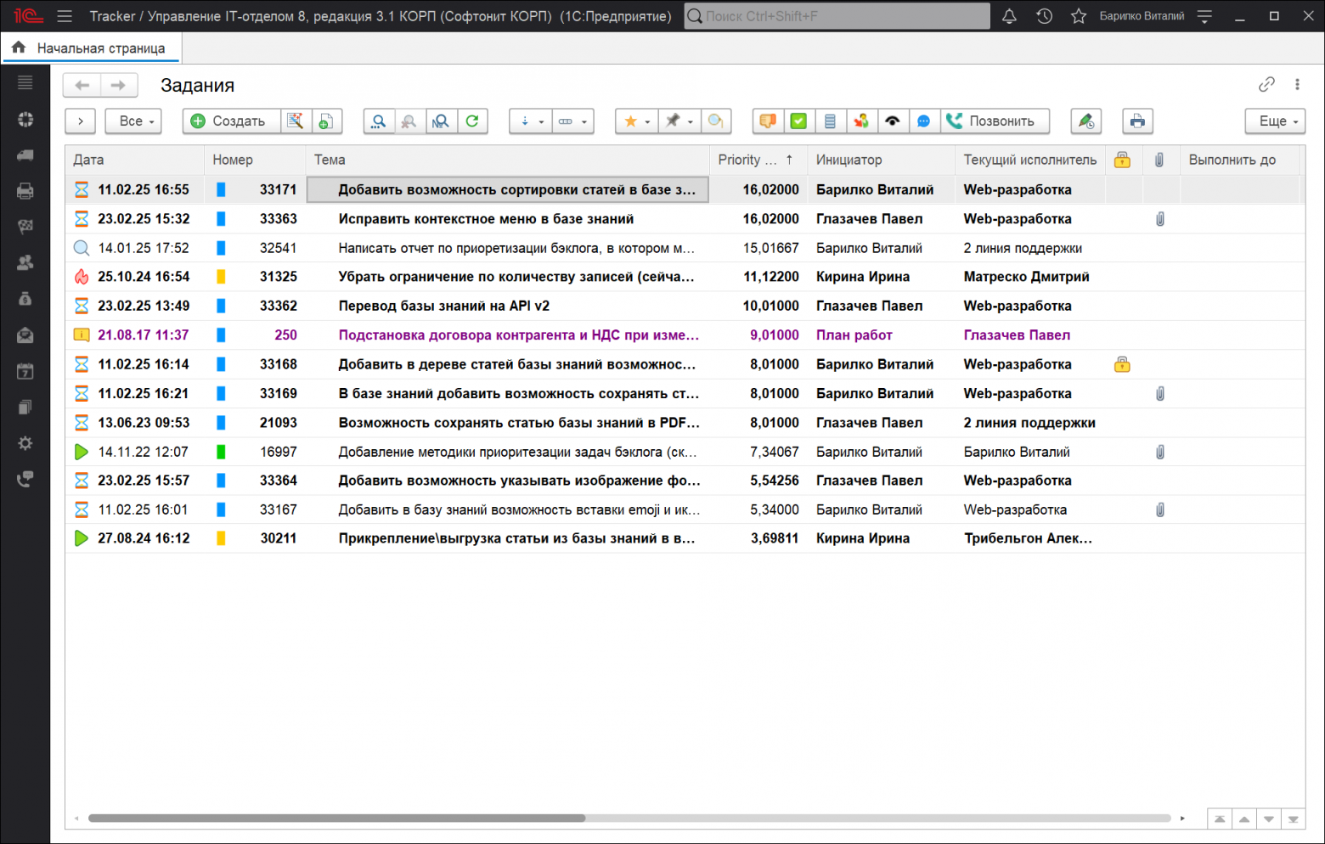Open the "Все" filter dropdown
The image size is (1325, 844).
[133, 121]
